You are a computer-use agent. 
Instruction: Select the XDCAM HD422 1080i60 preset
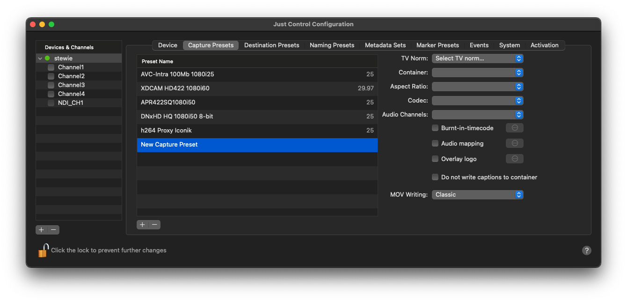(x=257, y=88)
